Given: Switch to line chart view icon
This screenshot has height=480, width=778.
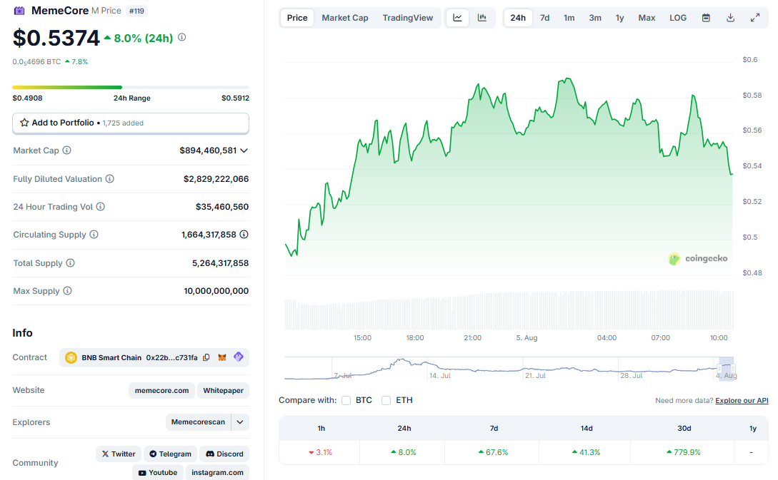Looking at the screenshot, I should click(x=457, y=18).
